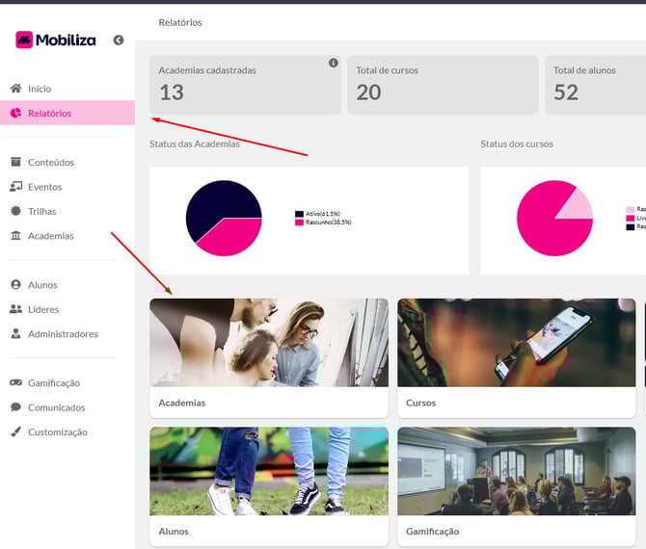Screen dimensions: 646x549
Task: Open the Gamificação report card
Action: click(516, 486)
